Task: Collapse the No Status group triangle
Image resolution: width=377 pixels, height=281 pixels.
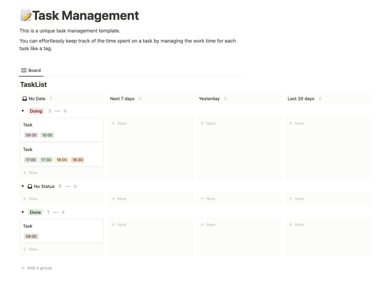Action: tap(23, 187)
